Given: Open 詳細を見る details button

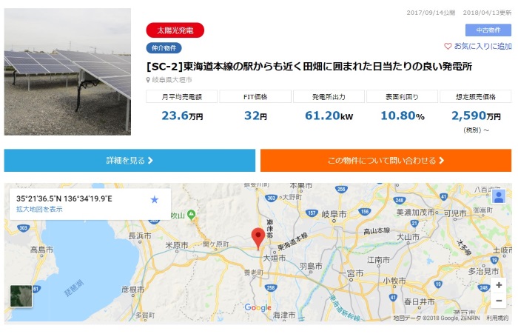Looking at the screenshot, I should click(129, 161).
